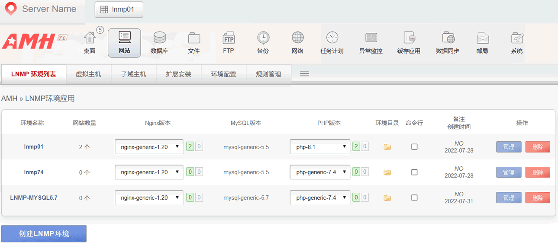Open the 异常监控 monitoring icon
Image resolution: width=558 pixels, height=245 pixels.
(371, 43)
